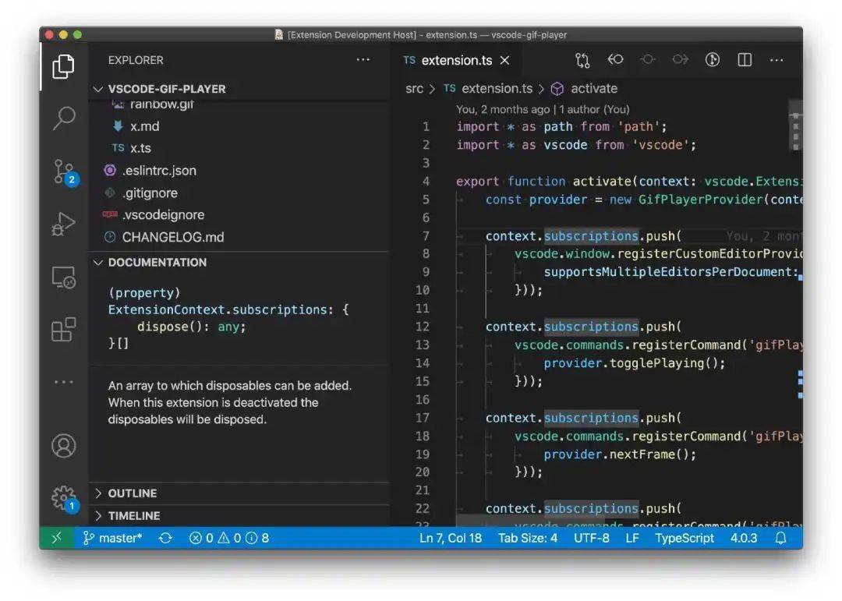Go to previous change arrow icon
The height and width of the screenshot is (601, 842).
[615, 59]
